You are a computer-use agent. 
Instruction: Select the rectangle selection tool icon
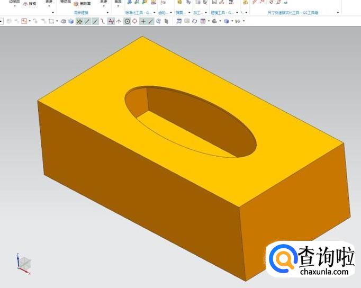coord(51,21)
